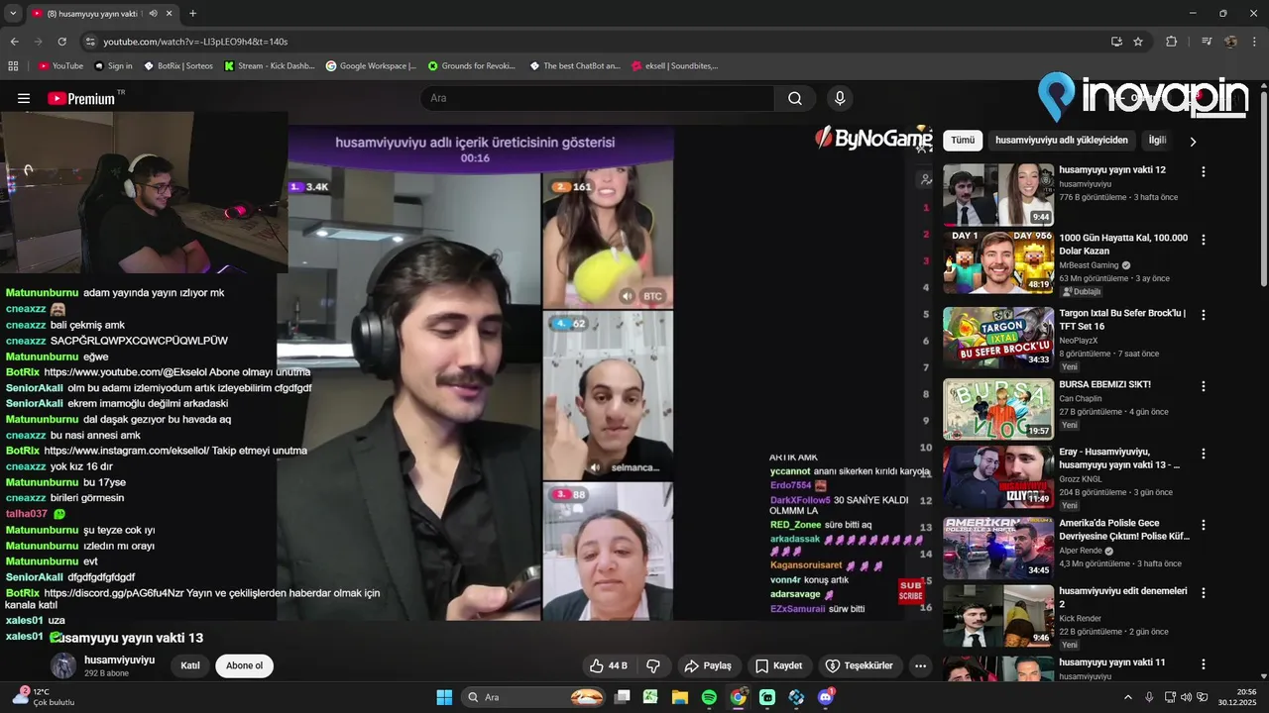Show hidden system tray icons

click(x=1127, y=697)
